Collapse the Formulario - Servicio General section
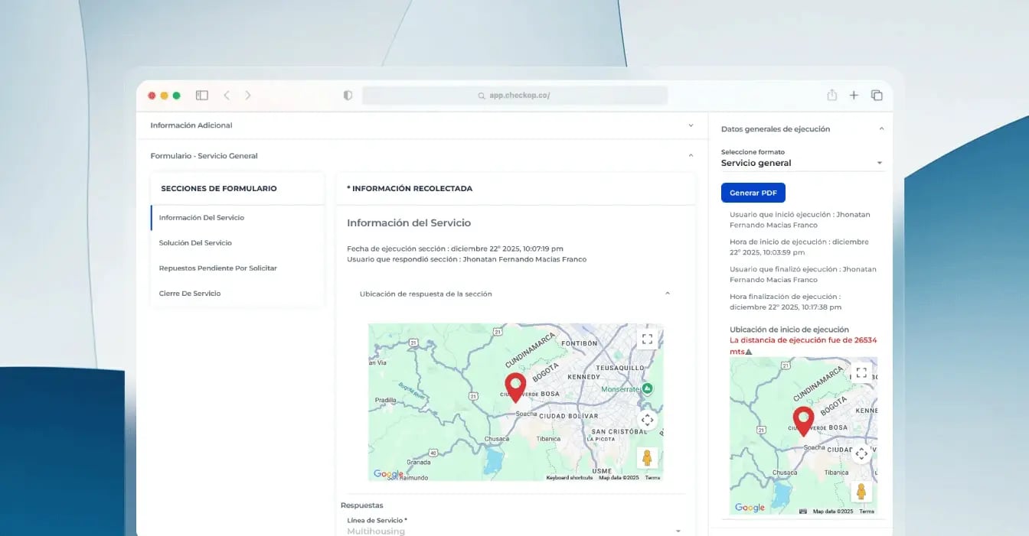 (691, 156)
